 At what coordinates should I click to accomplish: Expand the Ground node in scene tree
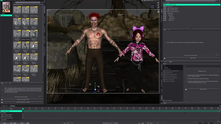168,13
